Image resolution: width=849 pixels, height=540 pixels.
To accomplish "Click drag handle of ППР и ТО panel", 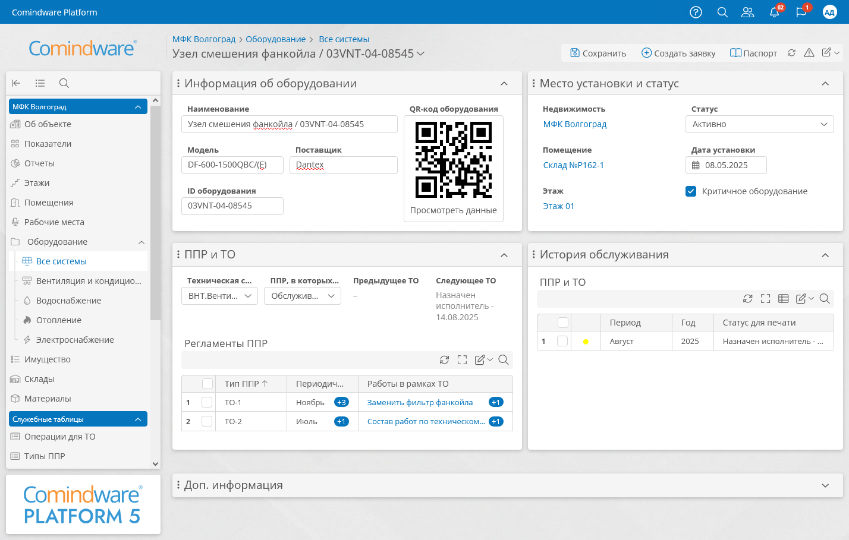I will 178,255.
